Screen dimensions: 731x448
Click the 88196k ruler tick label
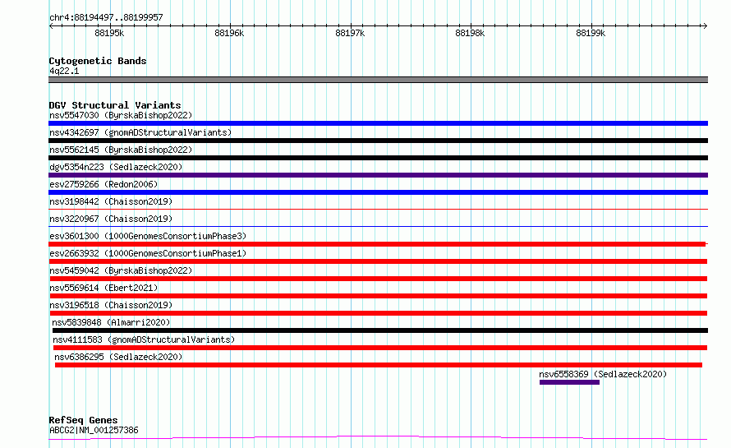coord(229,33)
